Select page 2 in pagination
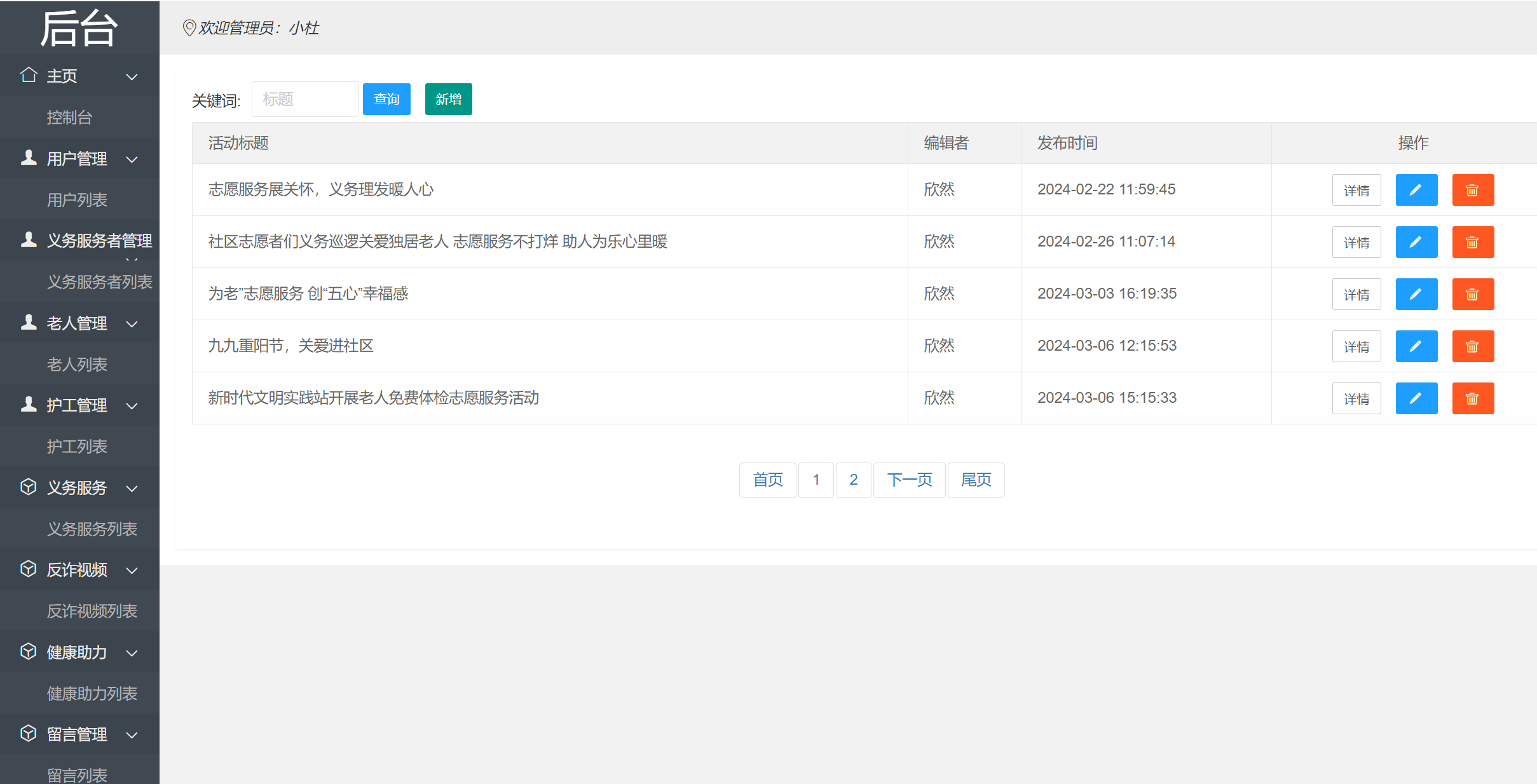1537x784 pixels. [854, 480]
